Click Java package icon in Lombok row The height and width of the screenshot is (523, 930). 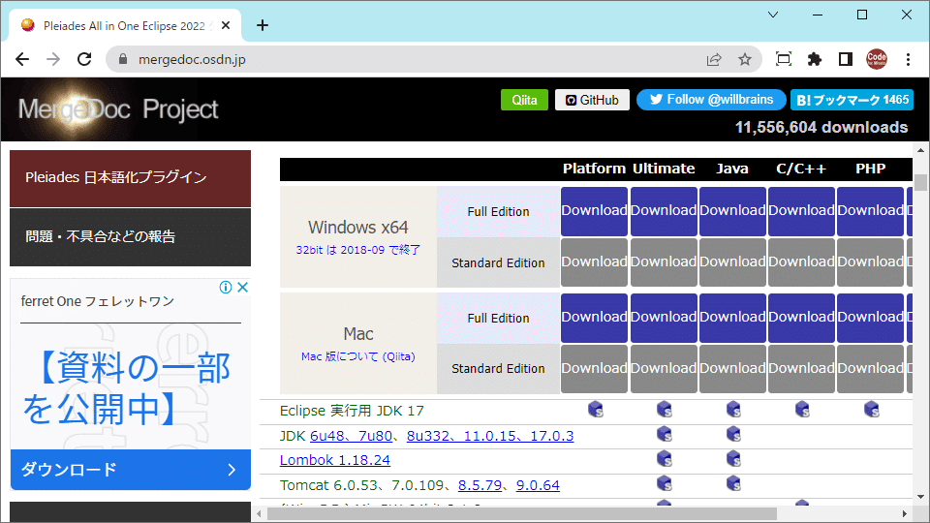733,458
